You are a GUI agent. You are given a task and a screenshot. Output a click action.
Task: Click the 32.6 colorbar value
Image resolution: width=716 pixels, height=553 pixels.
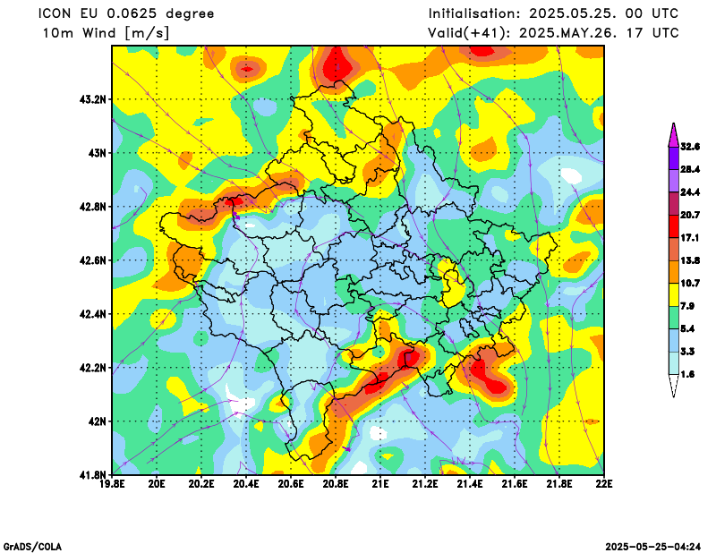click(690, 147)
